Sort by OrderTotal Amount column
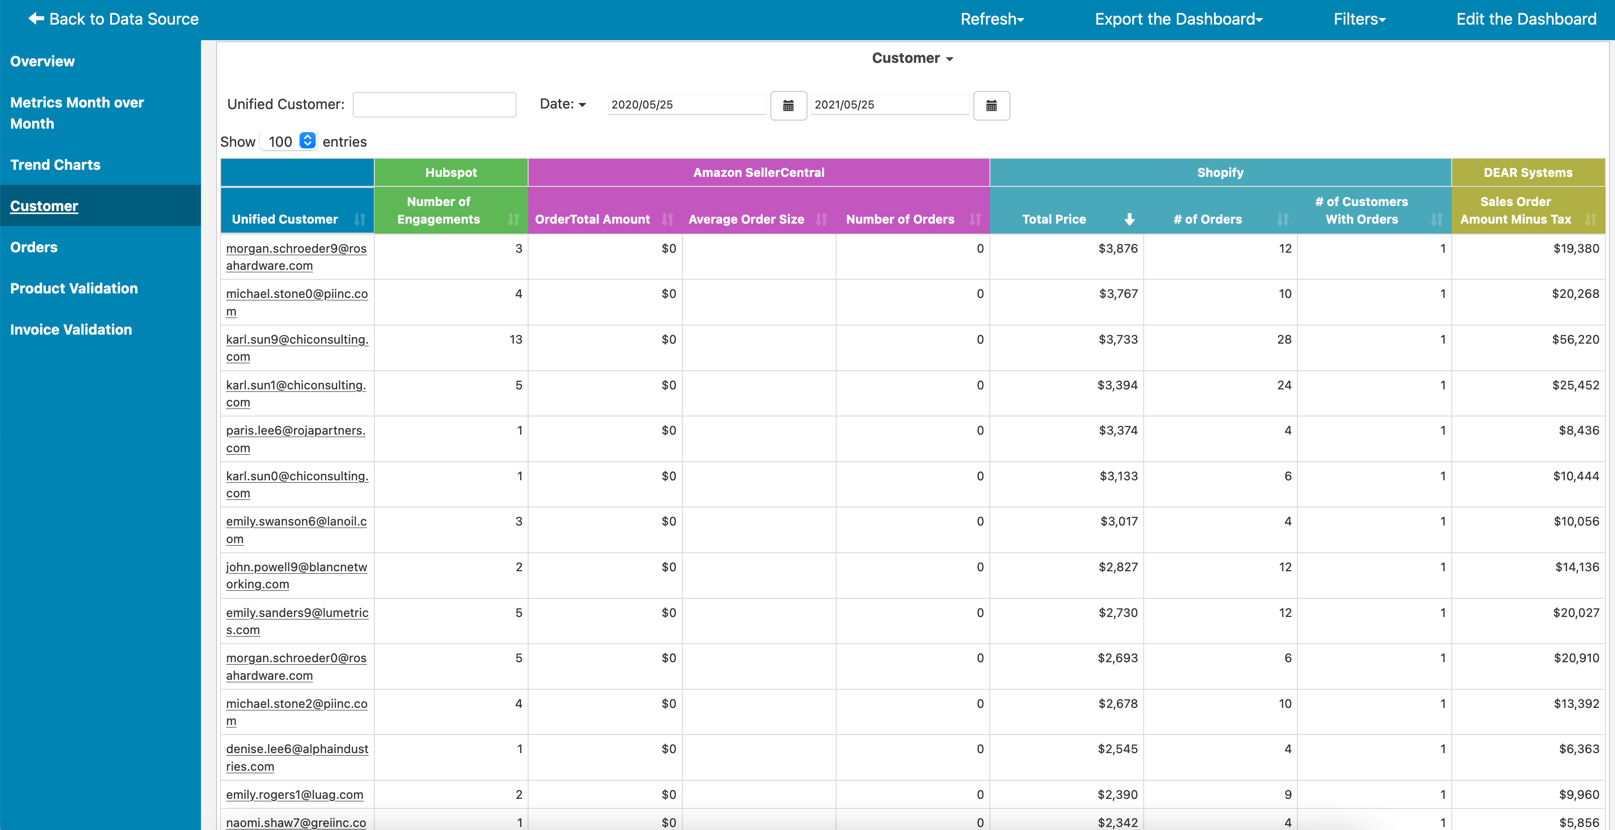The height and width of the screenshot is (830, 1615). (668, 220)
